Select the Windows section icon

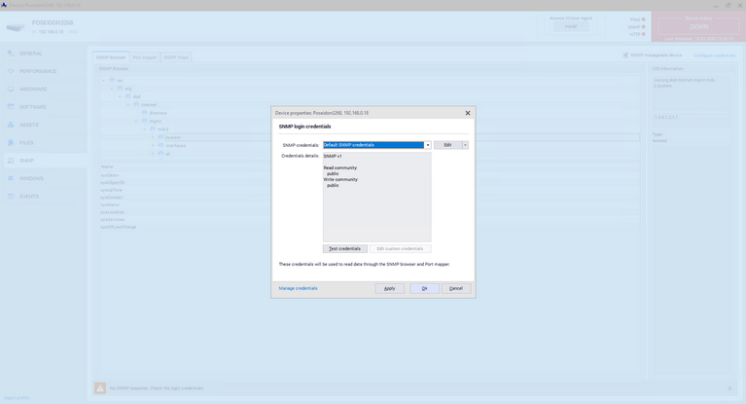click(11, 178)
